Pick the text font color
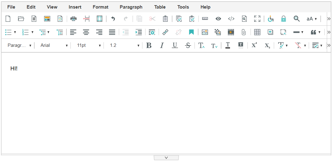Viewport: 332px width, 161px height. pyautogui.click(x=228, y=45)
